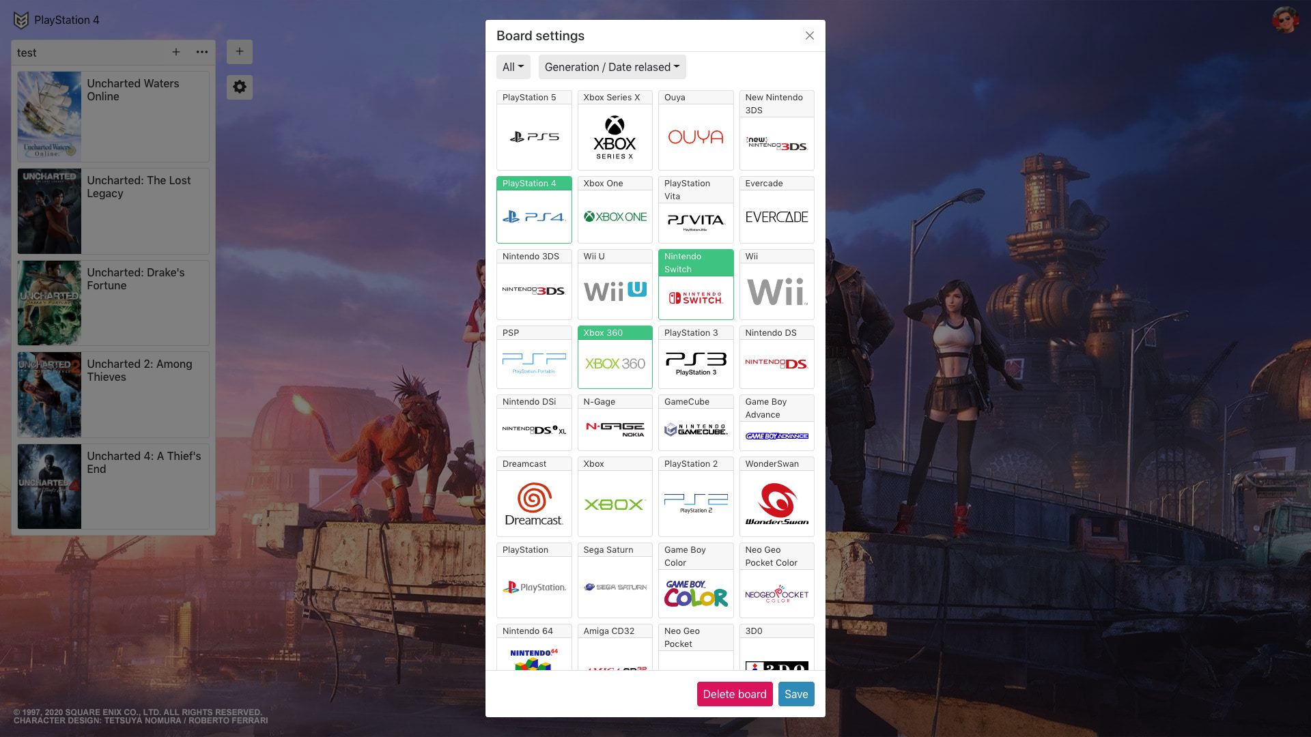
Task: Click the Save button
Action: click(796, 694)
